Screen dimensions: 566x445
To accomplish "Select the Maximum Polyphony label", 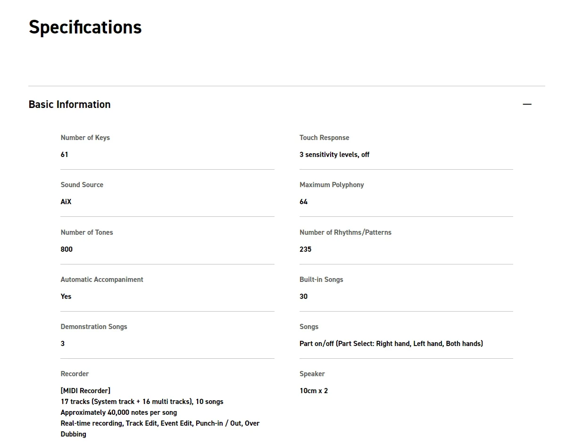I will 332,185.
